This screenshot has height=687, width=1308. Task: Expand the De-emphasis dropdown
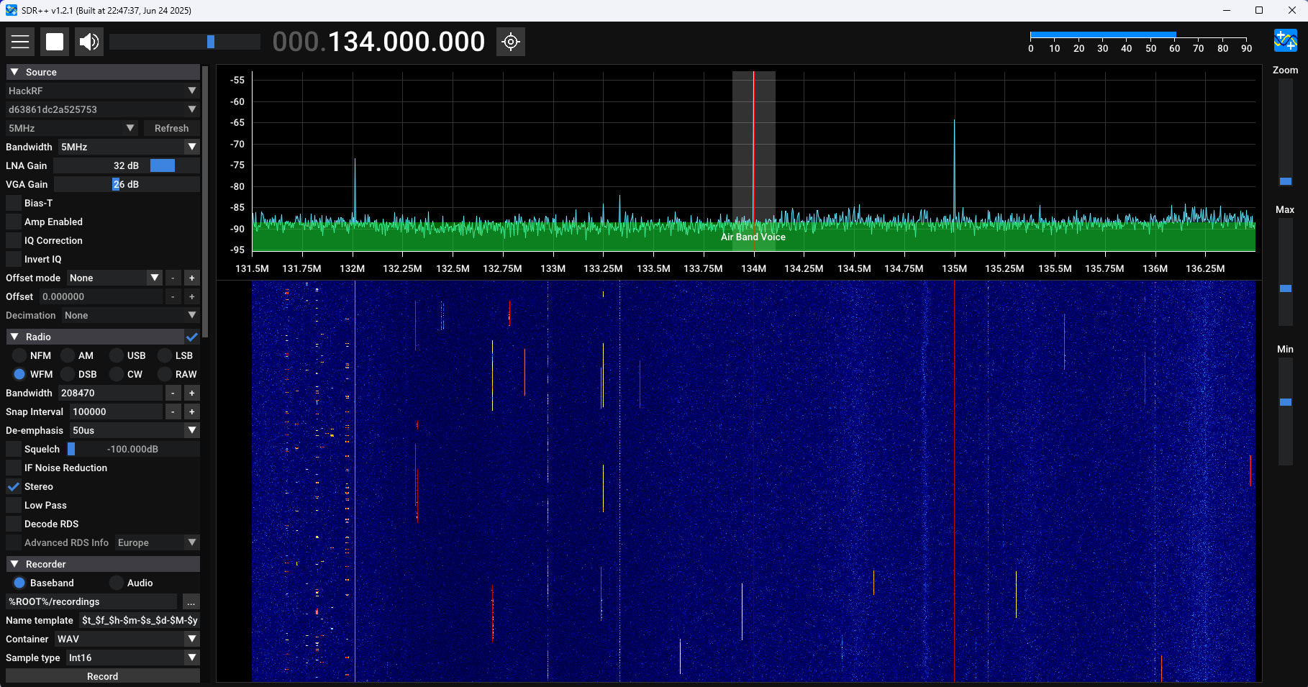tap(135, 430)
